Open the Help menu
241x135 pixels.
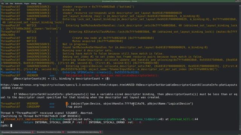(x=40, y=3)
